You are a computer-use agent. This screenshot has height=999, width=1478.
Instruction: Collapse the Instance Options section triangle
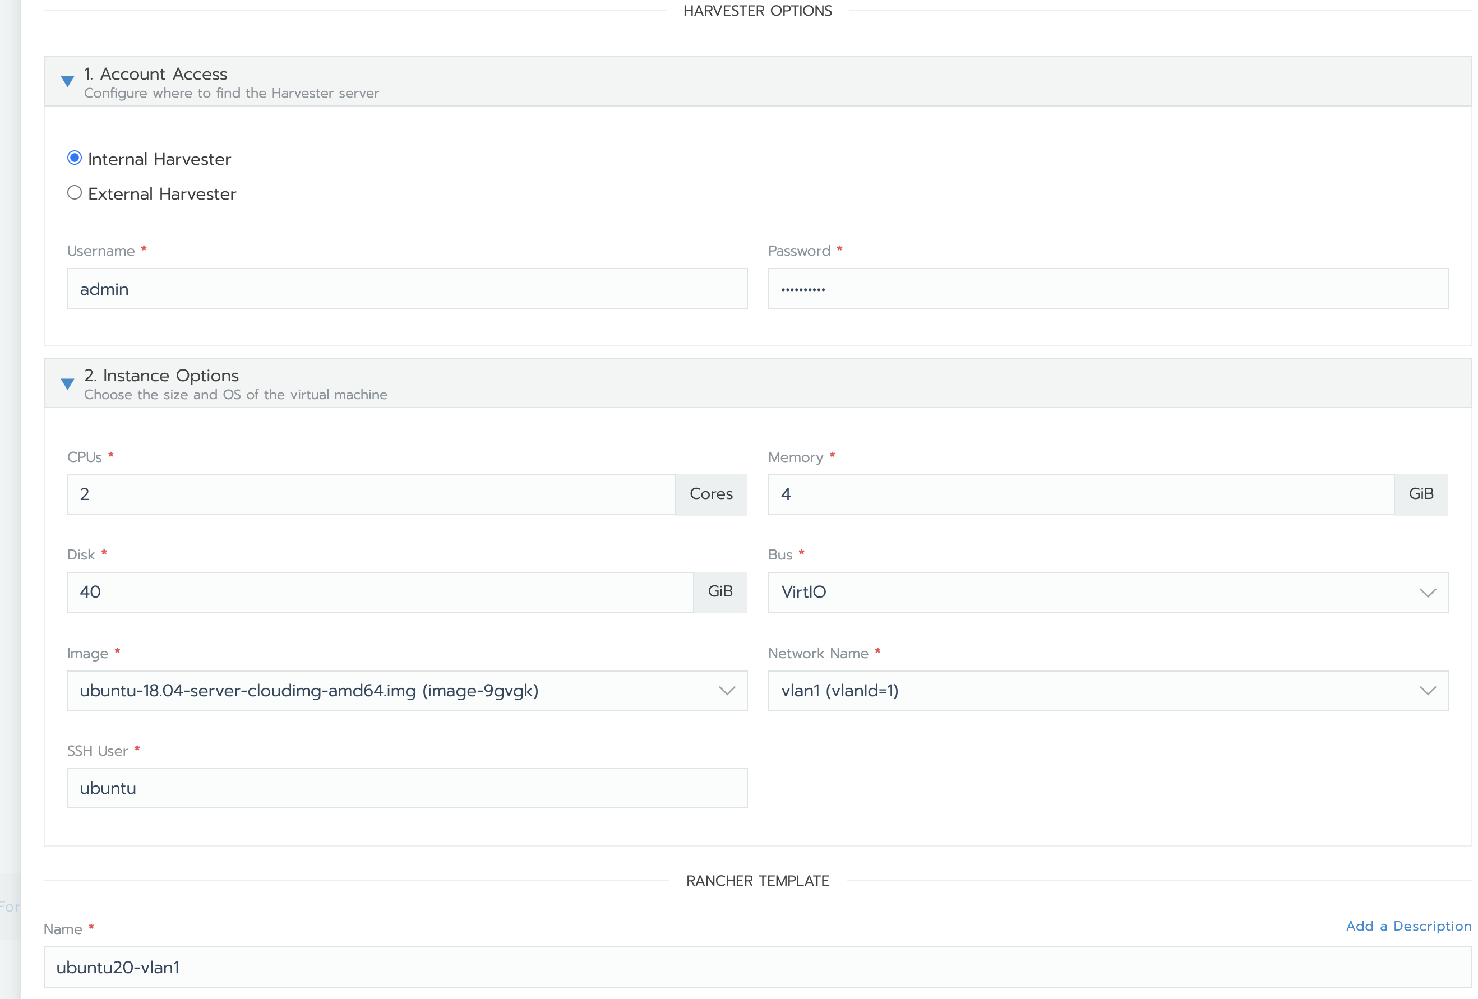click(67, 383)
